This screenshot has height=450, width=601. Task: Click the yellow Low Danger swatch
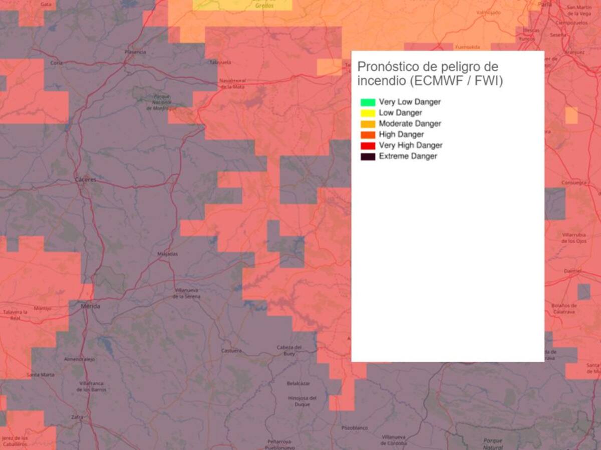[368, 113]
